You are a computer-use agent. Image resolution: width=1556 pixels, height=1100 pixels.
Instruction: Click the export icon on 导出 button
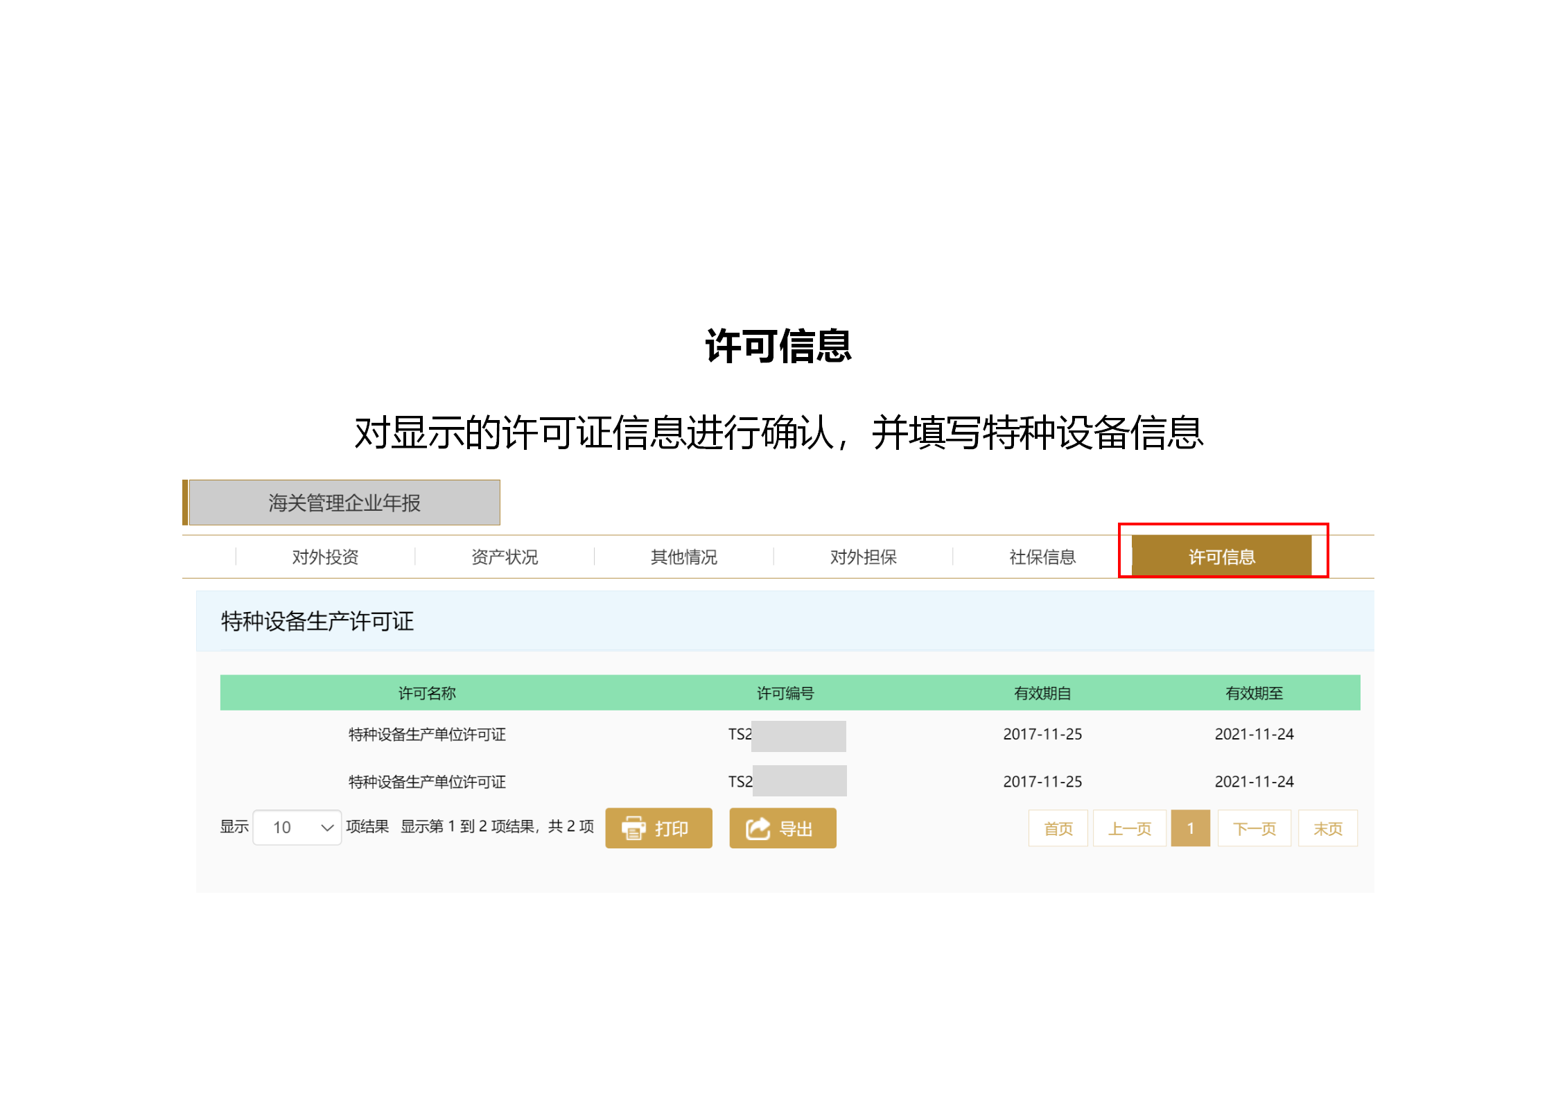(x=758, y=828)
